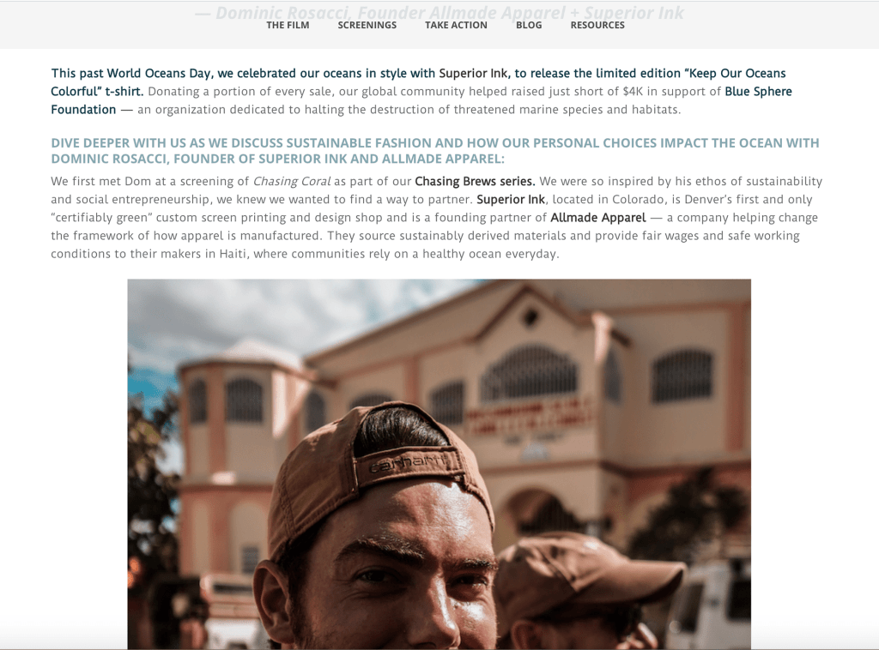Select TAKE ACTION in navigation

(456, 25)
